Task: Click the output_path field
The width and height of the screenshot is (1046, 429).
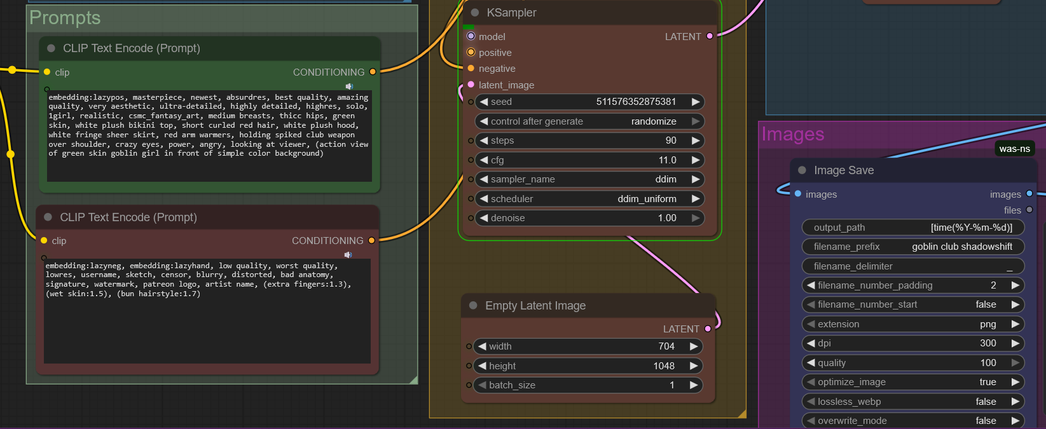Action: (x=912, y=228)
